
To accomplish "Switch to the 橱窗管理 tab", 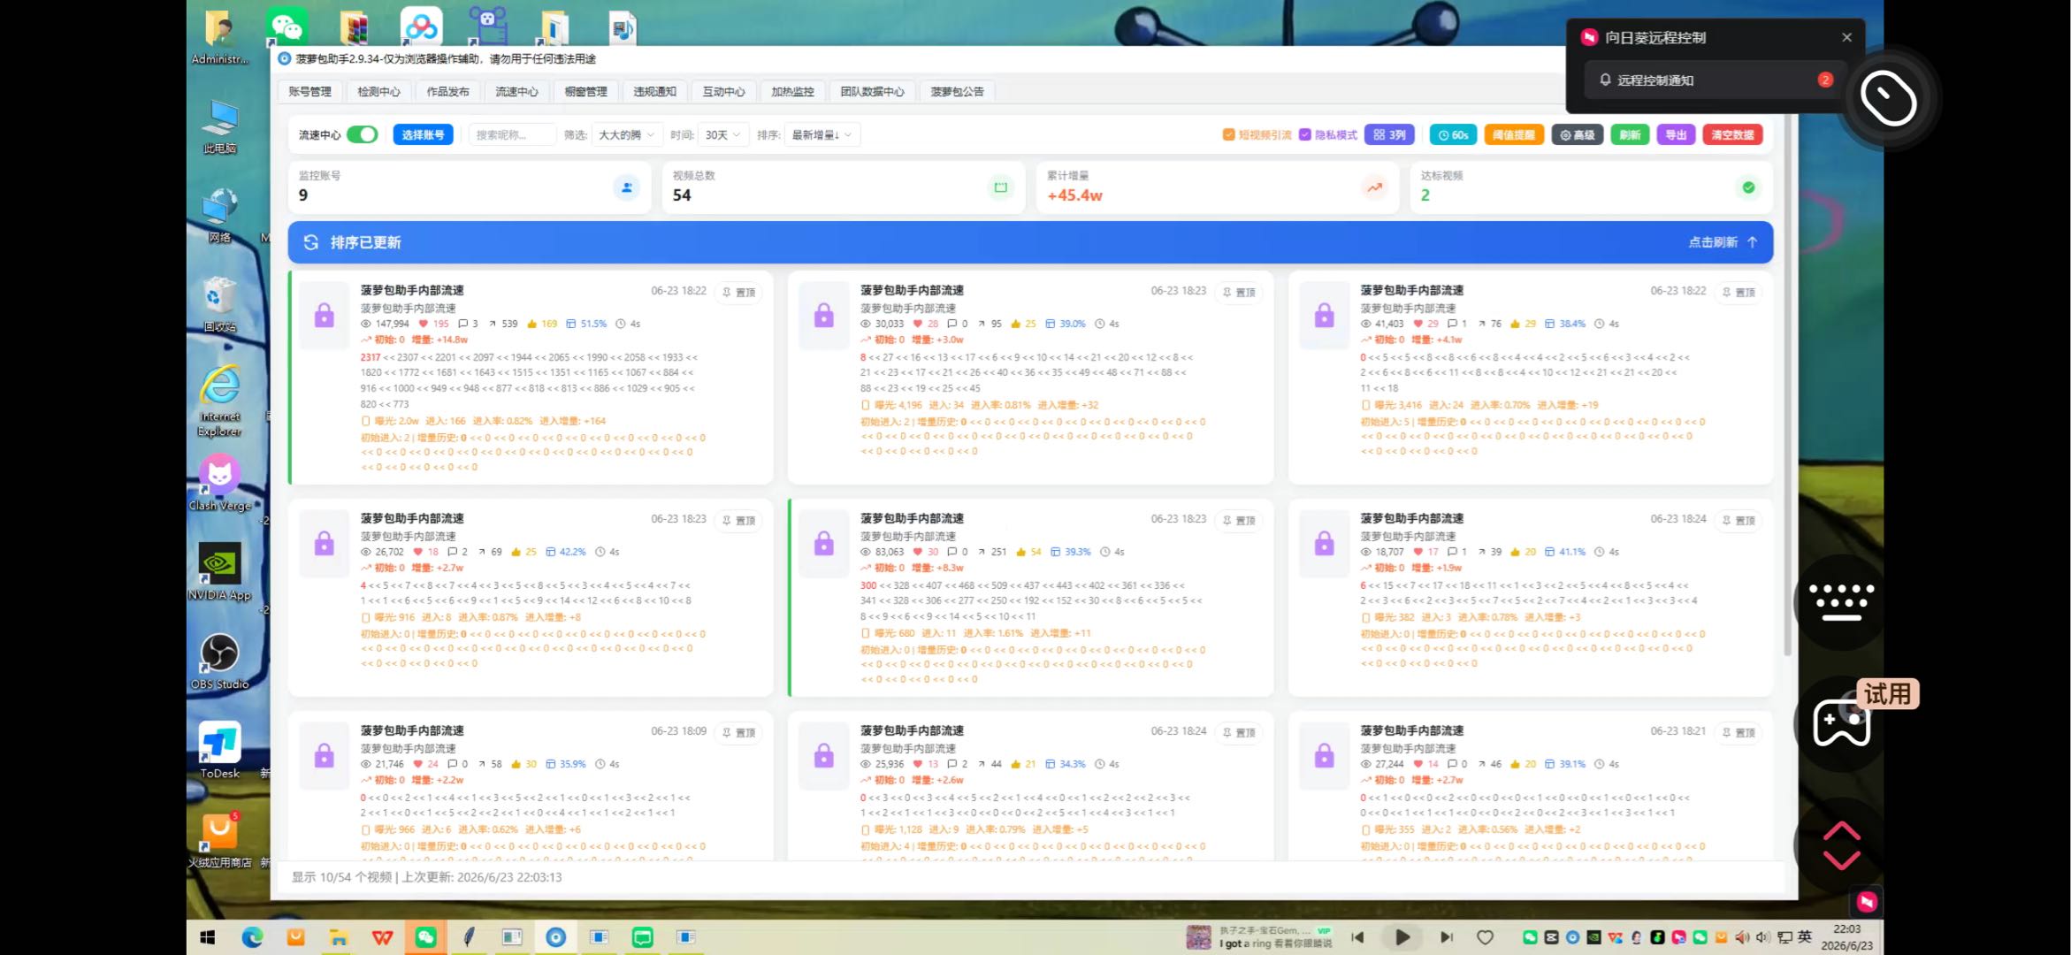I will coord(585,91).
